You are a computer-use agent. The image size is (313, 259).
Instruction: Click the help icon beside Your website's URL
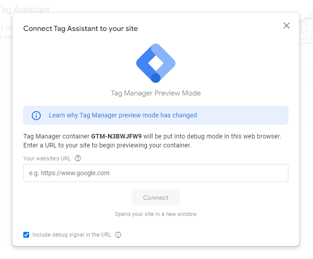78,158
